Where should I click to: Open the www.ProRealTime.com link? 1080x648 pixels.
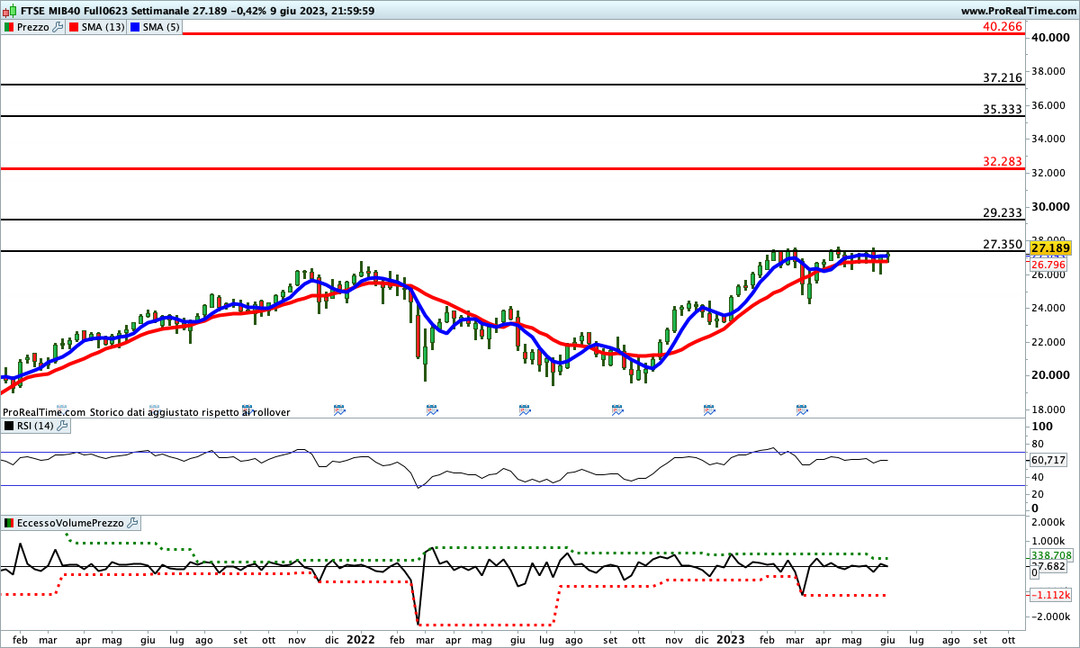[x=1018, y=11]
